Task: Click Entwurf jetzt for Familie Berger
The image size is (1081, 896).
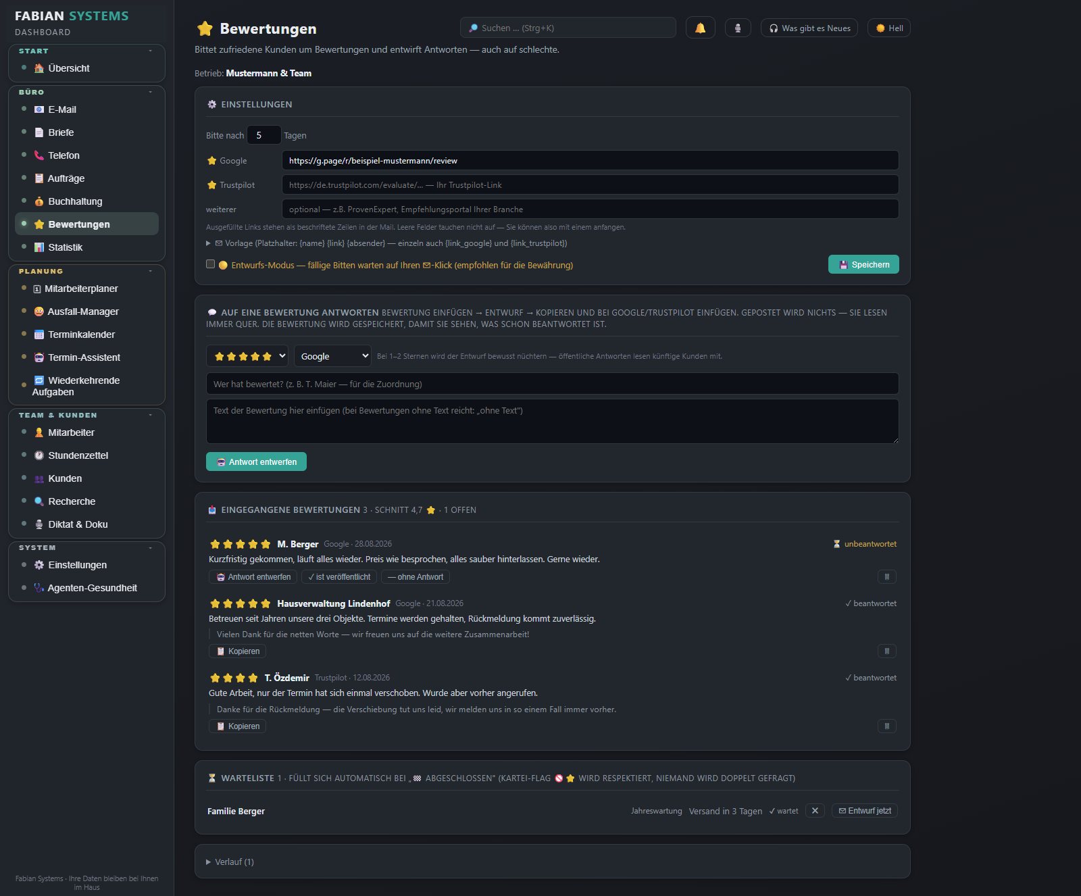Action: coord(865,811)
